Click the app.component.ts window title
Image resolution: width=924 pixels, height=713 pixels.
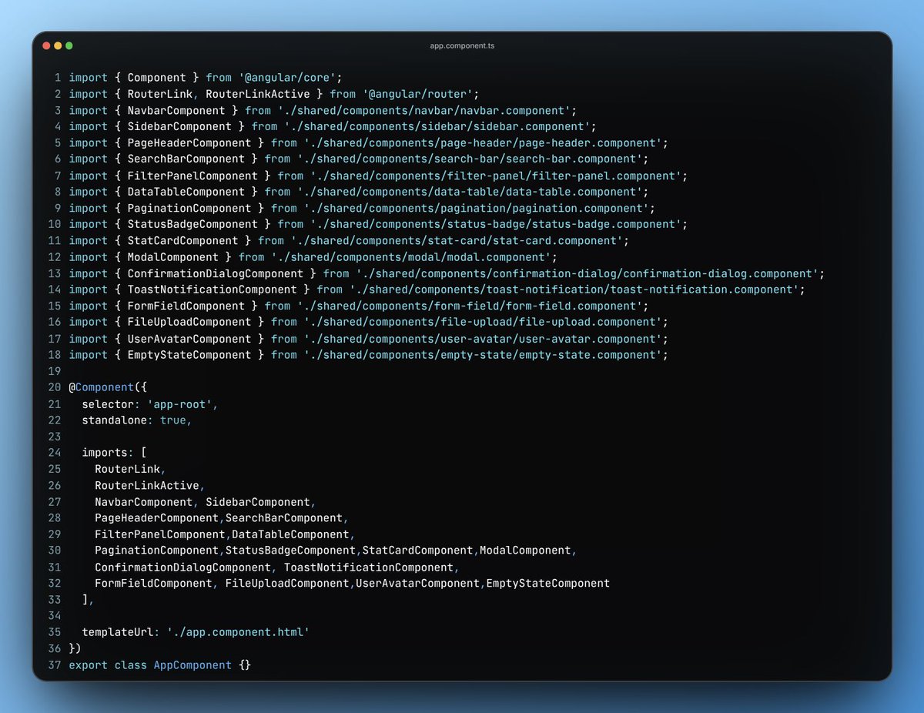(x=462, y=45)
